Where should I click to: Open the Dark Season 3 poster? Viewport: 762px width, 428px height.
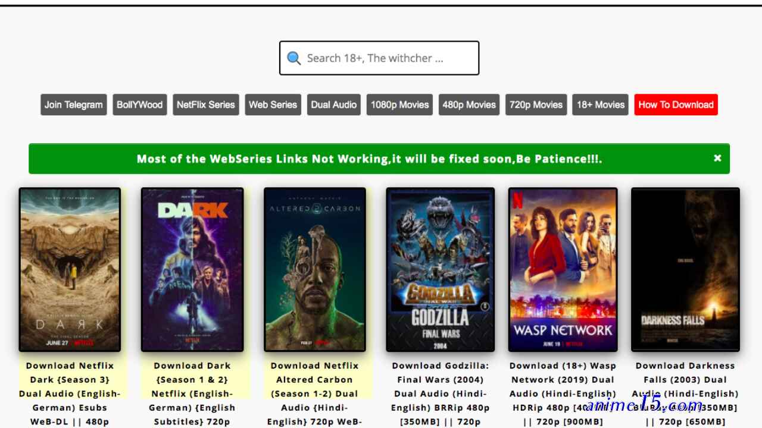coord(70,270)
